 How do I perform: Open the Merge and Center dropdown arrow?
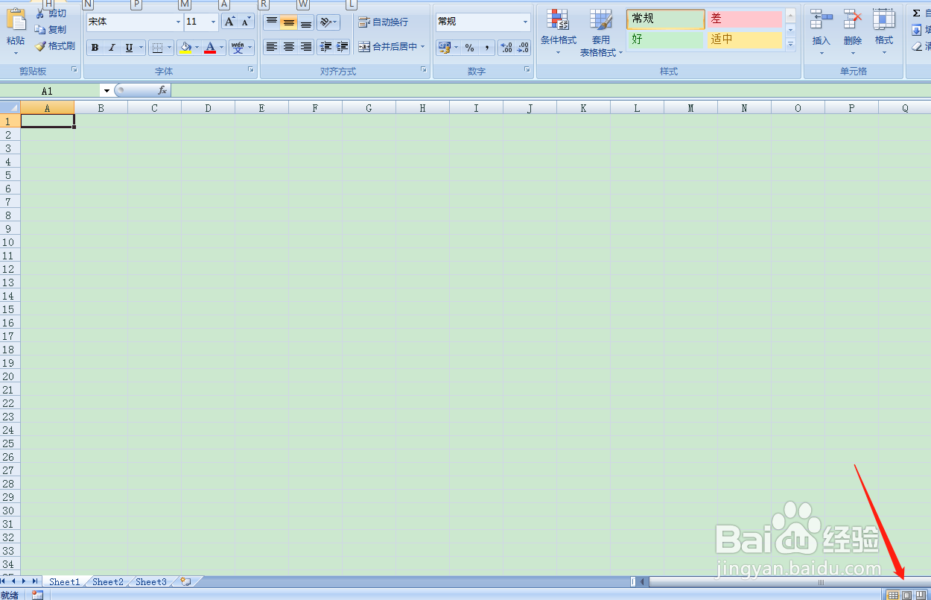click(x=423, y=47)
